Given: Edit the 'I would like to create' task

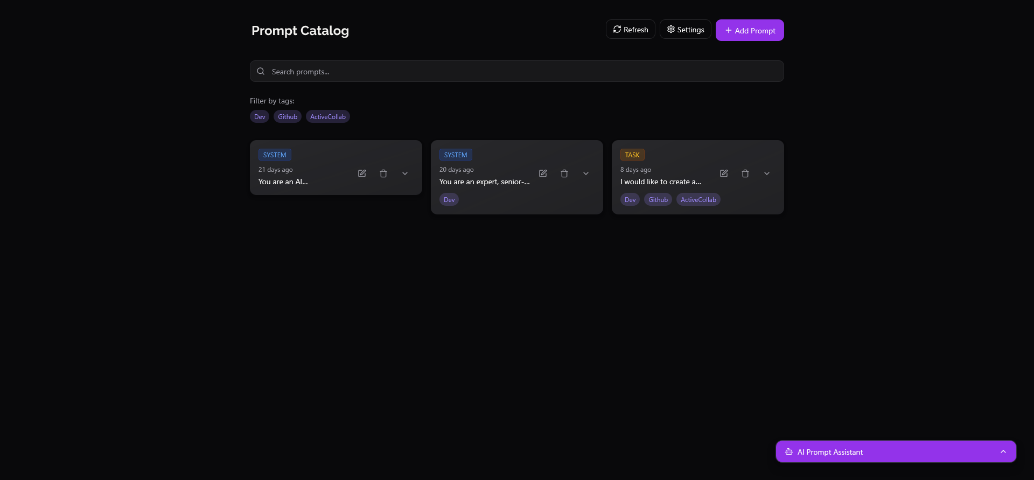Looking at the screenshot, I should (x=724, y=173).
